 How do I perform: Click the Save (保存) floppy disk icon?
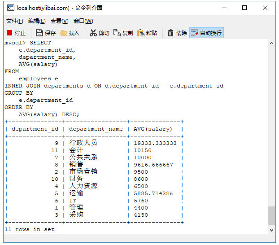click(39, 33)
